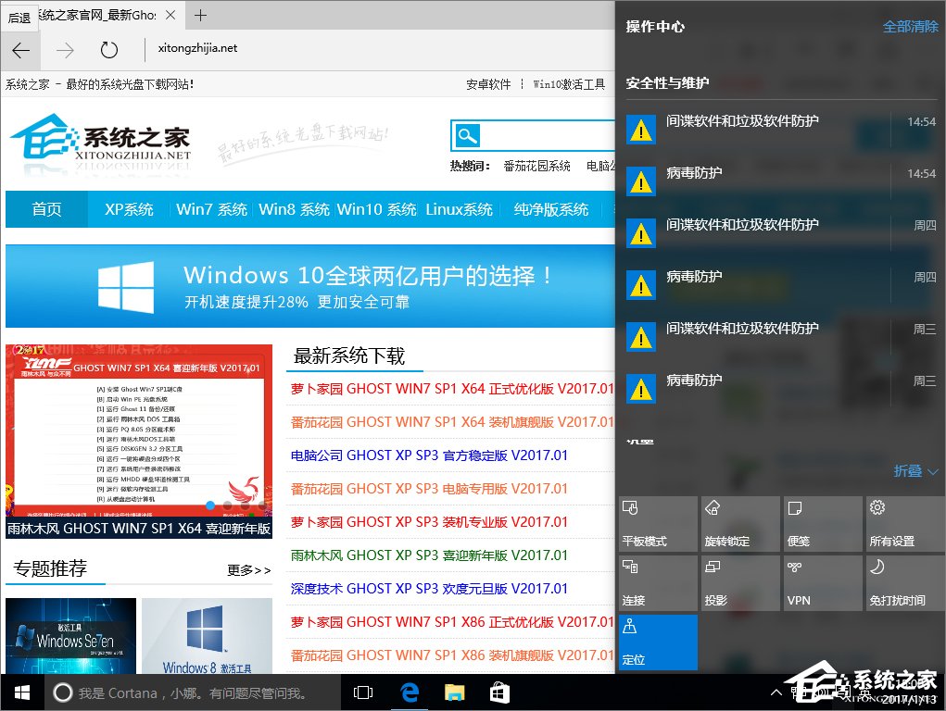Toggle 旋转锁定 rotation lock
The height and width of the screenshot is (711, 946).
(739, 524)
